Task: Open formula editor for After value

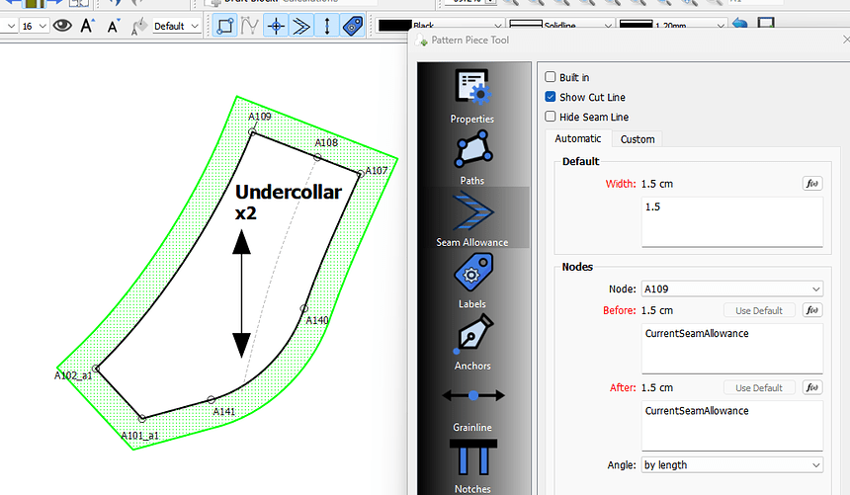Action: [x=812, y=387]
